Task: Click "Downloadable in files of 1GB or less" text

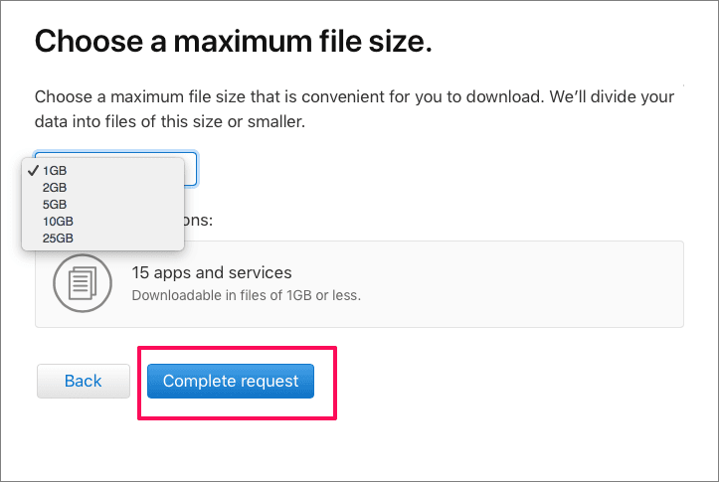Action: pos(246,295)
